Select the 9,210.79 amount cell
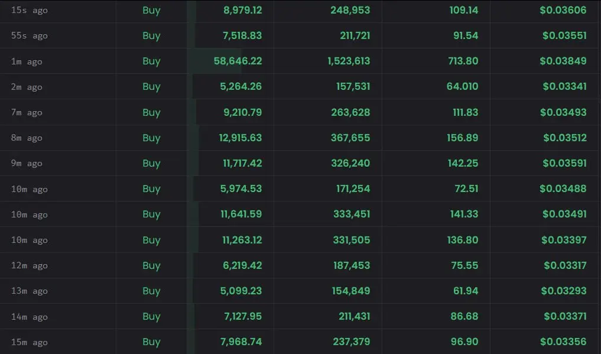This screenshot has width=601, height=354. [240, 112]
